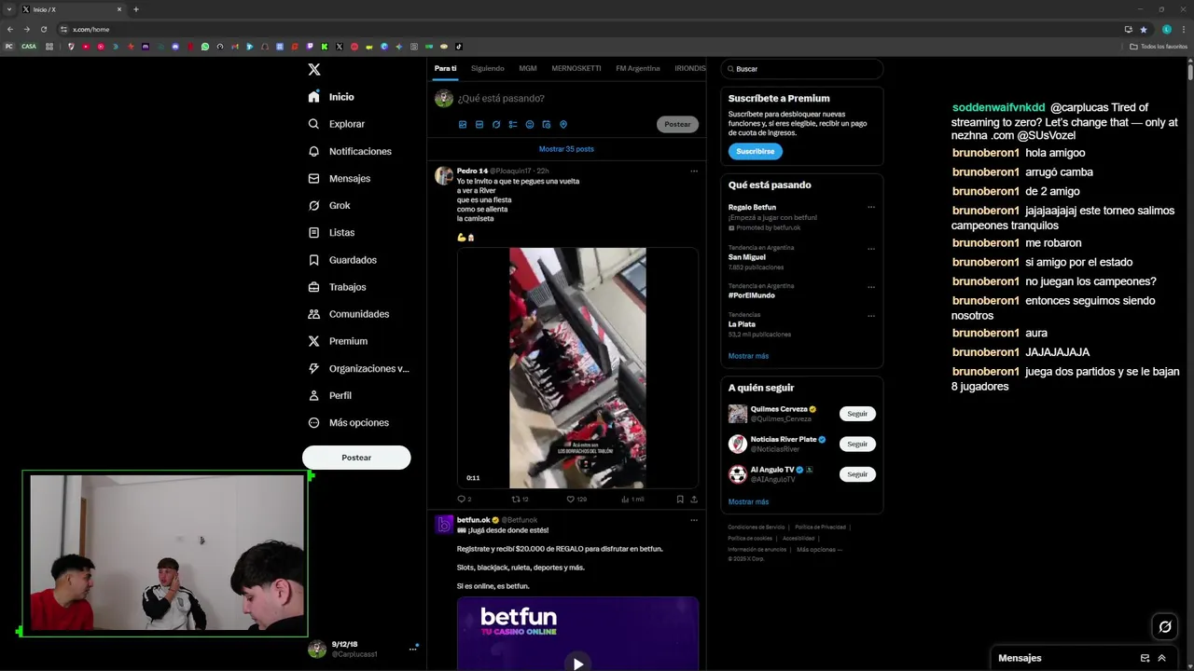Click the schedule post icon in composer
The width and height of the screenshot is (1194, 671).
(547, 124)
